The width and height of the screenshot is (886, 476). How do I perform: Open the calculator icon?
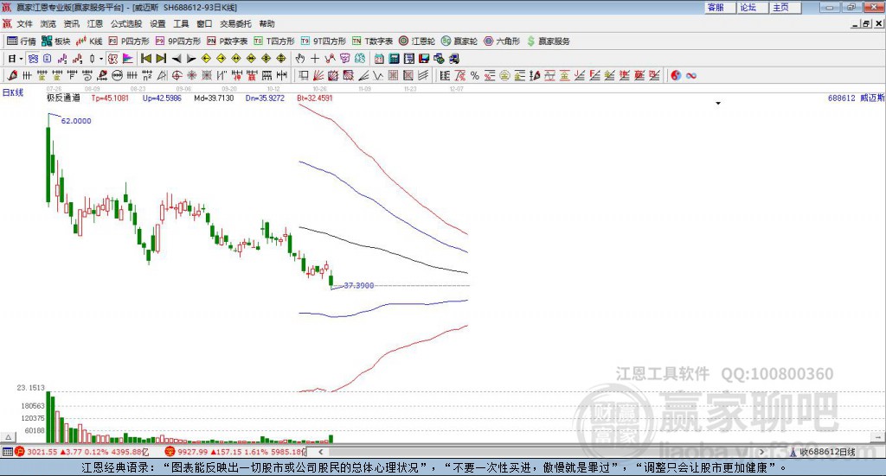click(394, 59)
